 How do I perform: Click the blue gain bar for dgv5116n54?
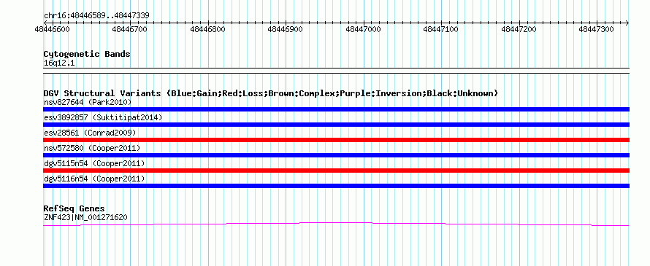coord(336,186)
